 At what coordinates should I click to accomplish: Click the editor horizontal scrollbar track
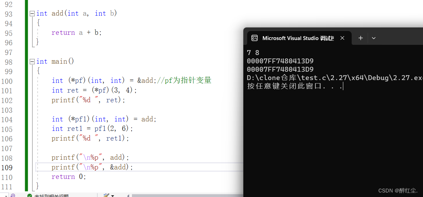coord(187,196)
